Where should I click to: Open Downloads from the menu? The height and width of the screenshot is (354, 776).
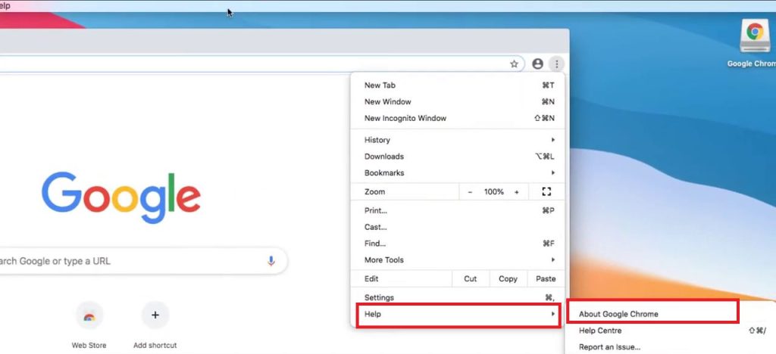tap(457, 157)
